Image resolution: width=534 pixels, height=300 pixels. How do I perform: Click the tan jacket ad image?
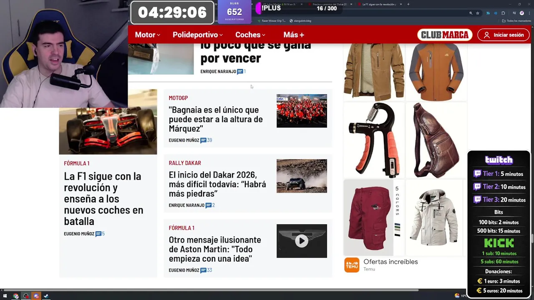[374, 72]
